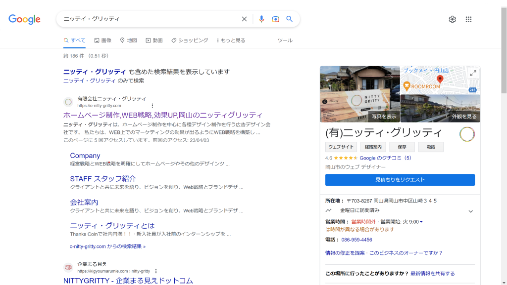Click 最新情報を共有する link
The image size is (507, 285).
(x=433, y=274)
